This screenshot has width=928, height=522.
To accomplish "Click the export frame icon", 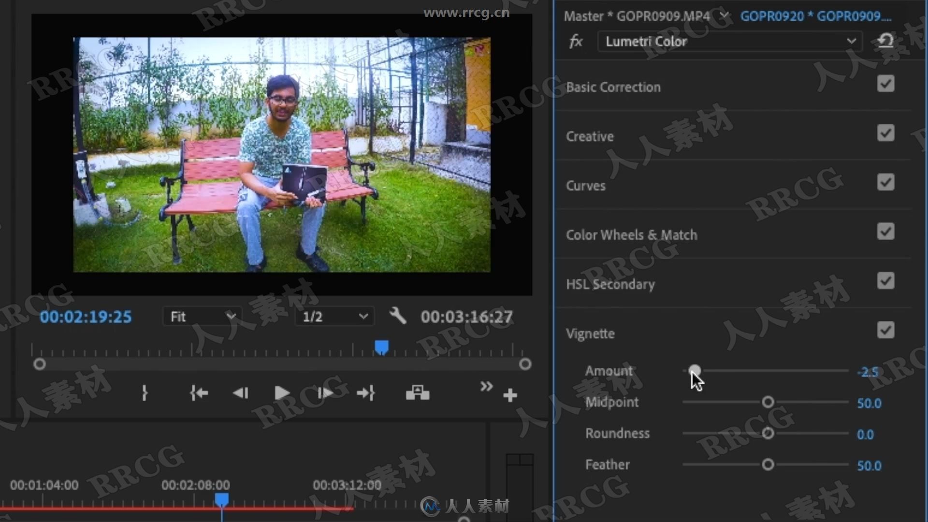I will point(418,394).
